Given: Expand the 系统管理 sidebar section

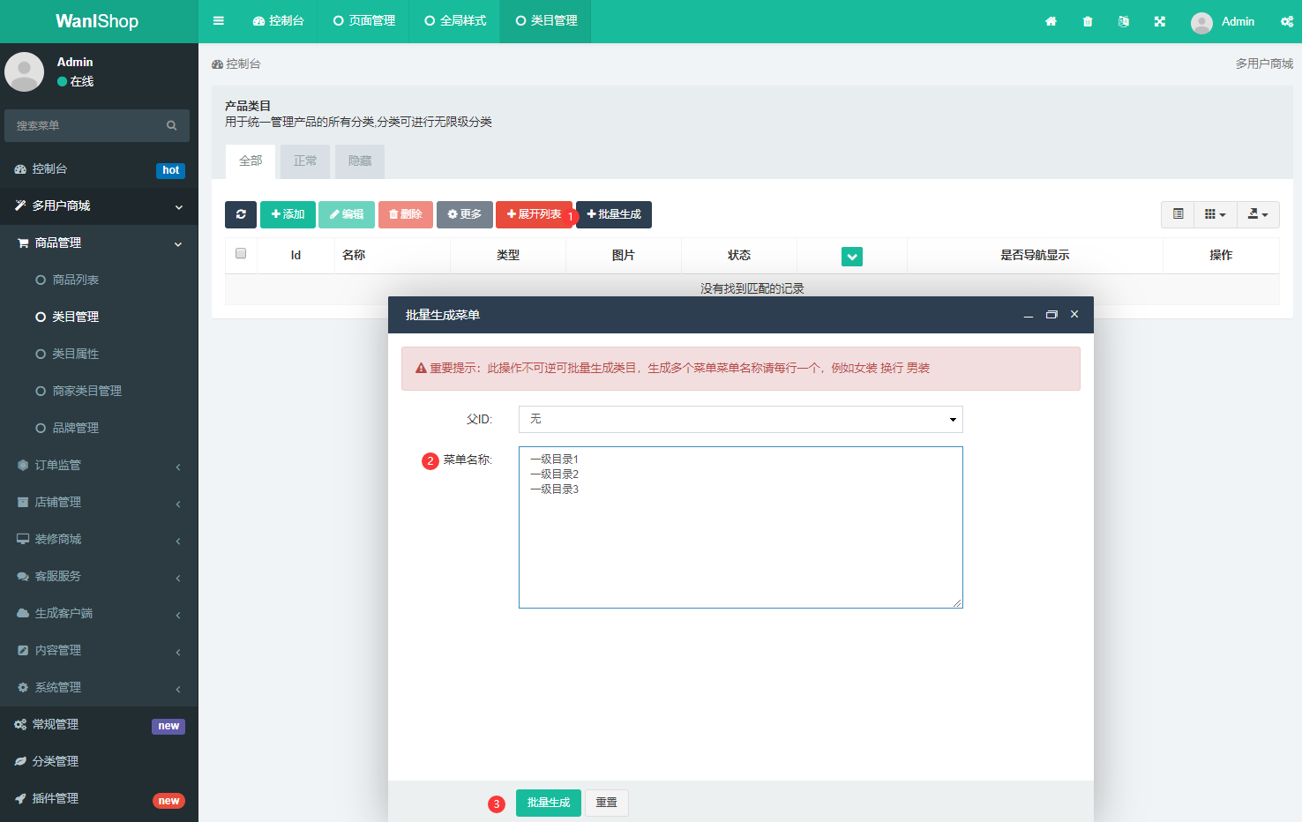Looking at the screenshot, I should [99, 688].
